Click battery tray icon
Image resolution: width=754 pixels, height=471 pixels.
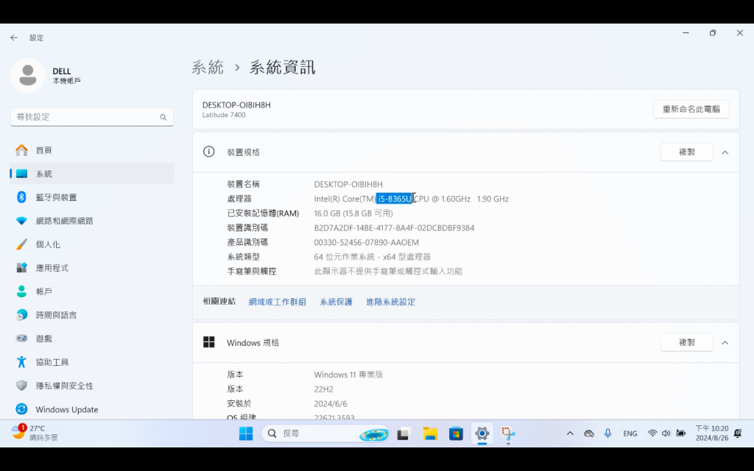coord(680,433)
